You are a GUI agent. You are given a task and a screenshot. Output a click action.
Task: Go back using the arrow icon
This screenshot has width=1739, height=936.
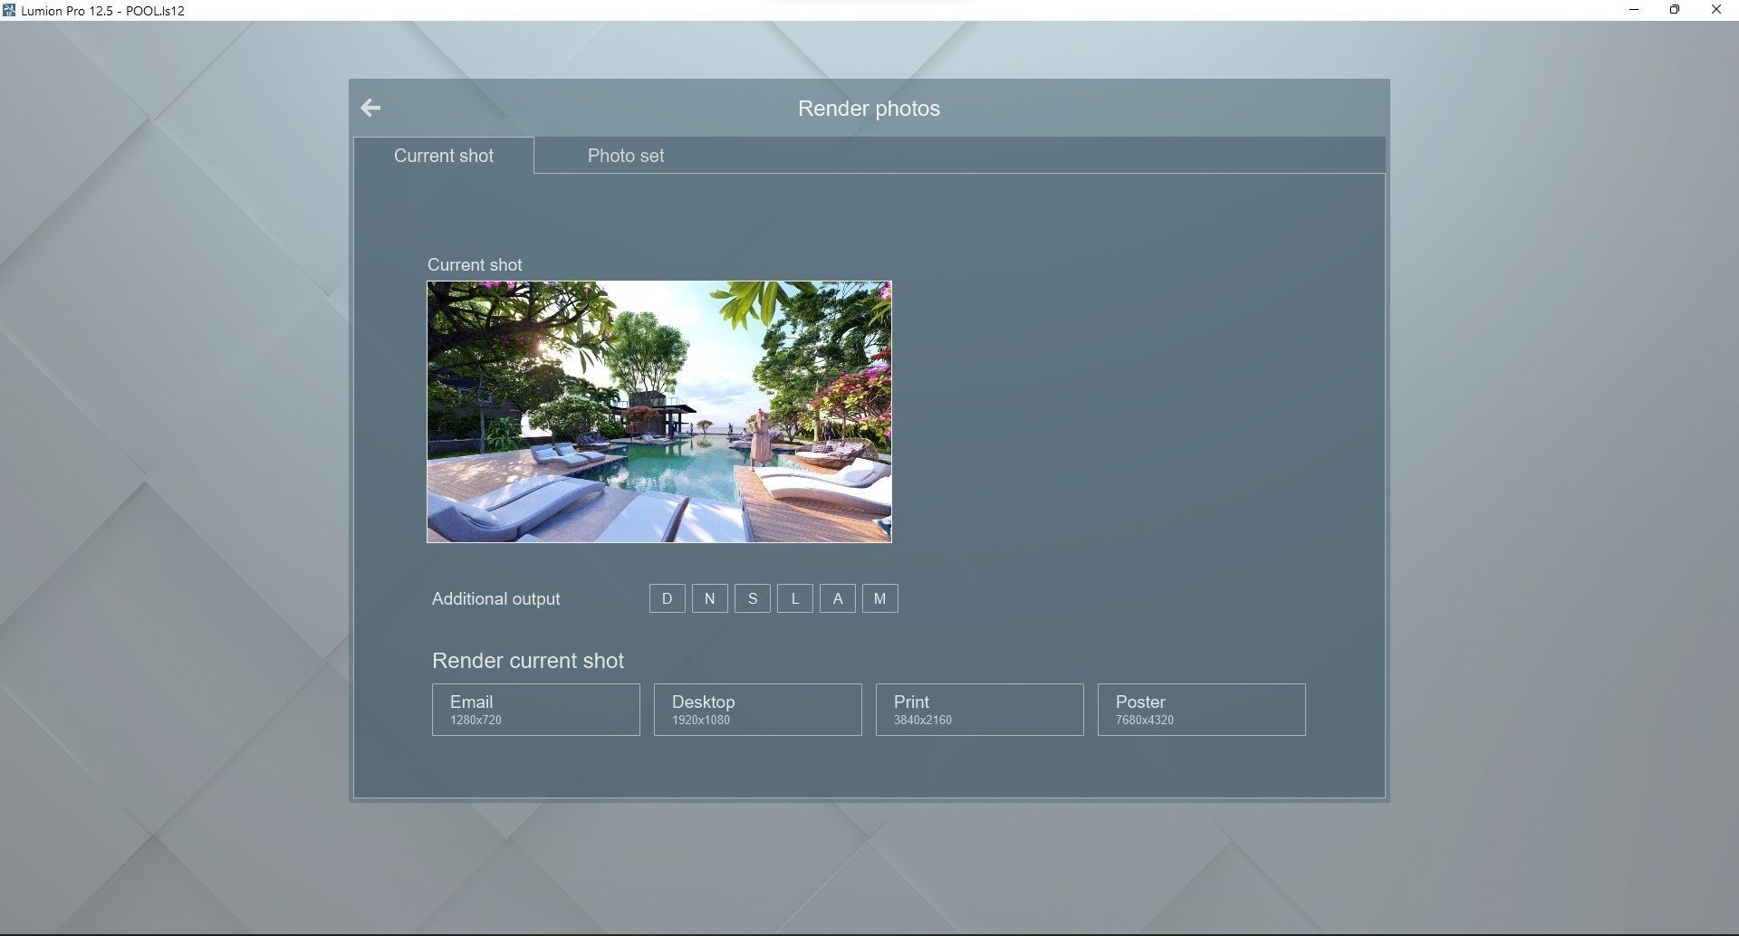coord(370,108)
